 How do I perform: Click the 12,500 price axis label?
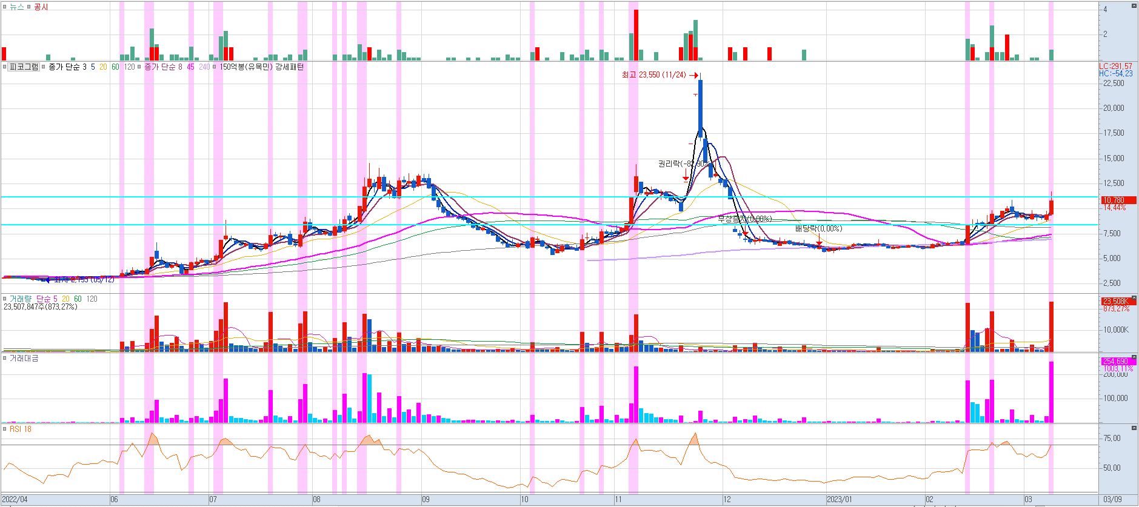(1114, 183)
